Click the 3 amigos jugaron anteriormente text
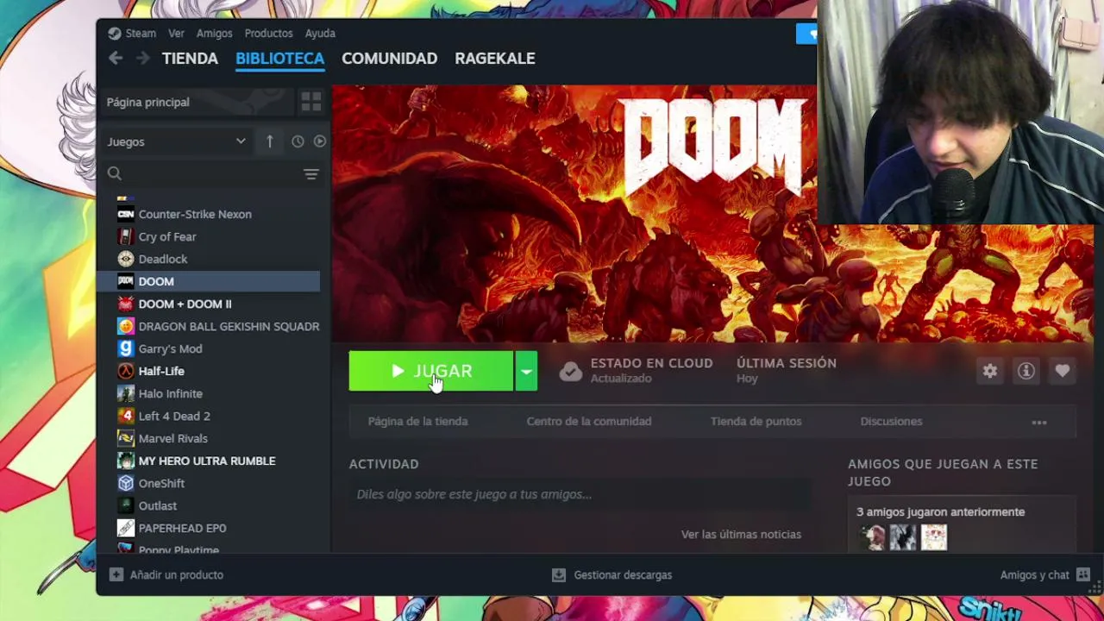 point(941,512)
